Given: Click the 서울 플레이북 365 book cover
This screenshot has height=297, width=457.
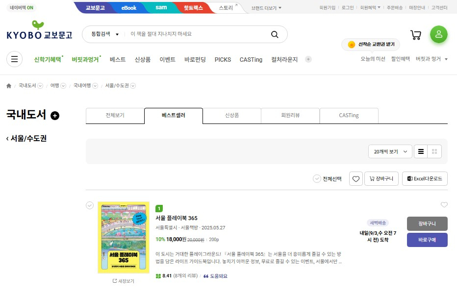Looking at the screenshot, I should click(123, 237).
